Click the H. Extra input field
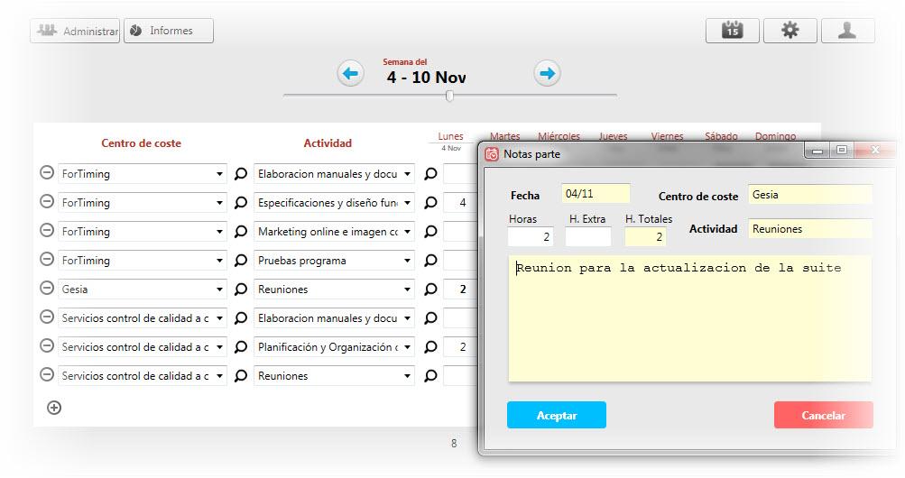905x478 pixels. [x=587, y=236]
